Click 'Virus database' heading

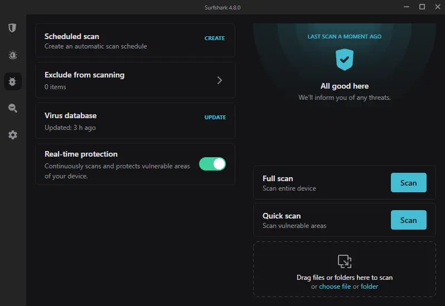pyautogui.click(x=70, y=115)
